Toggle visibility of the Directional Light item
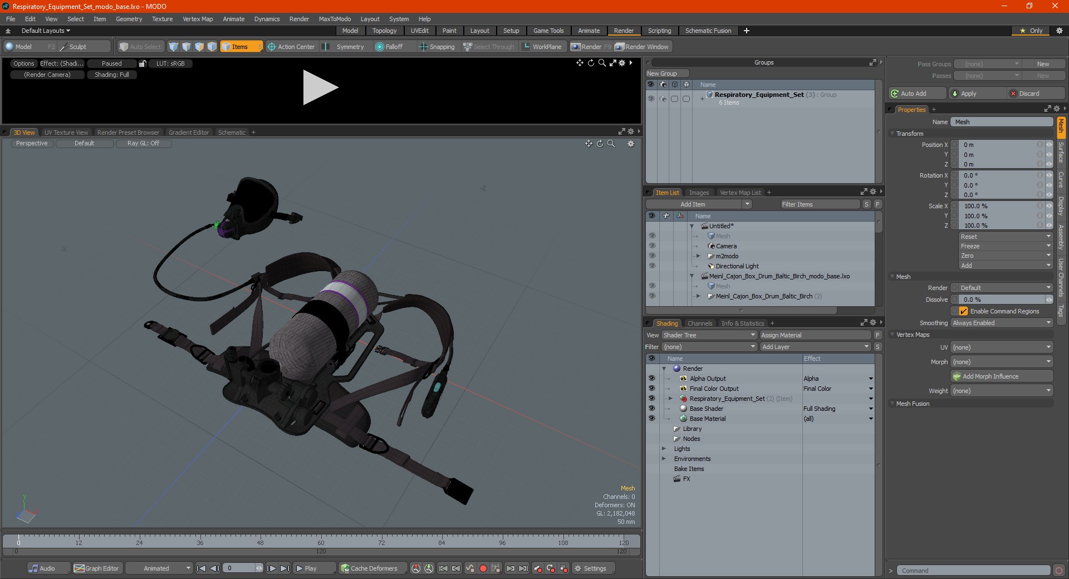 [652, 266]
